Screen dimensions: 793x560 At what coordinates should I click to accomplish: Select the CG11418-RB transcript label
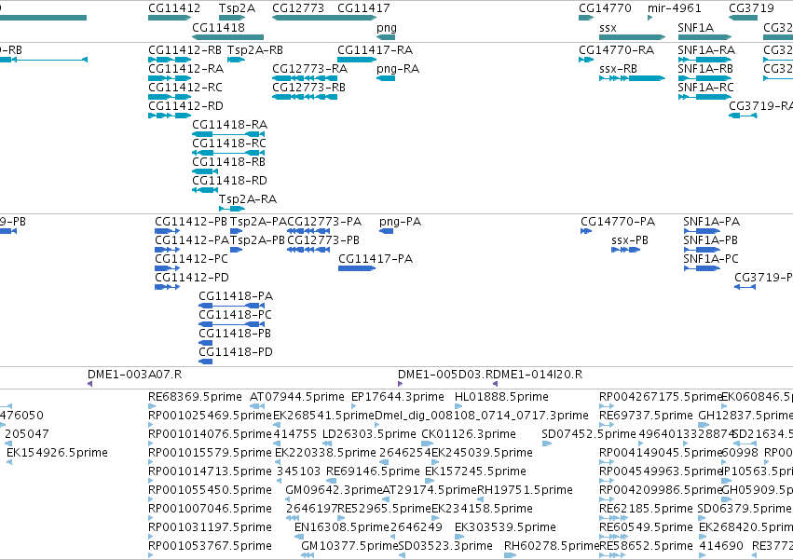tap(228, 162)
